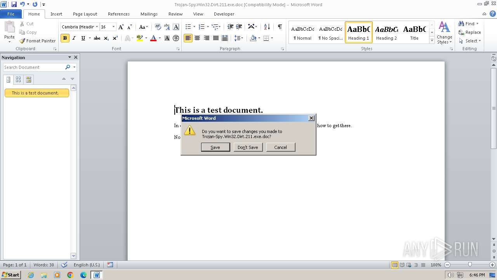The width and height of the screenshot is (497, 280).
Task: Switch to the Insert tab
Action: (56, 14)
